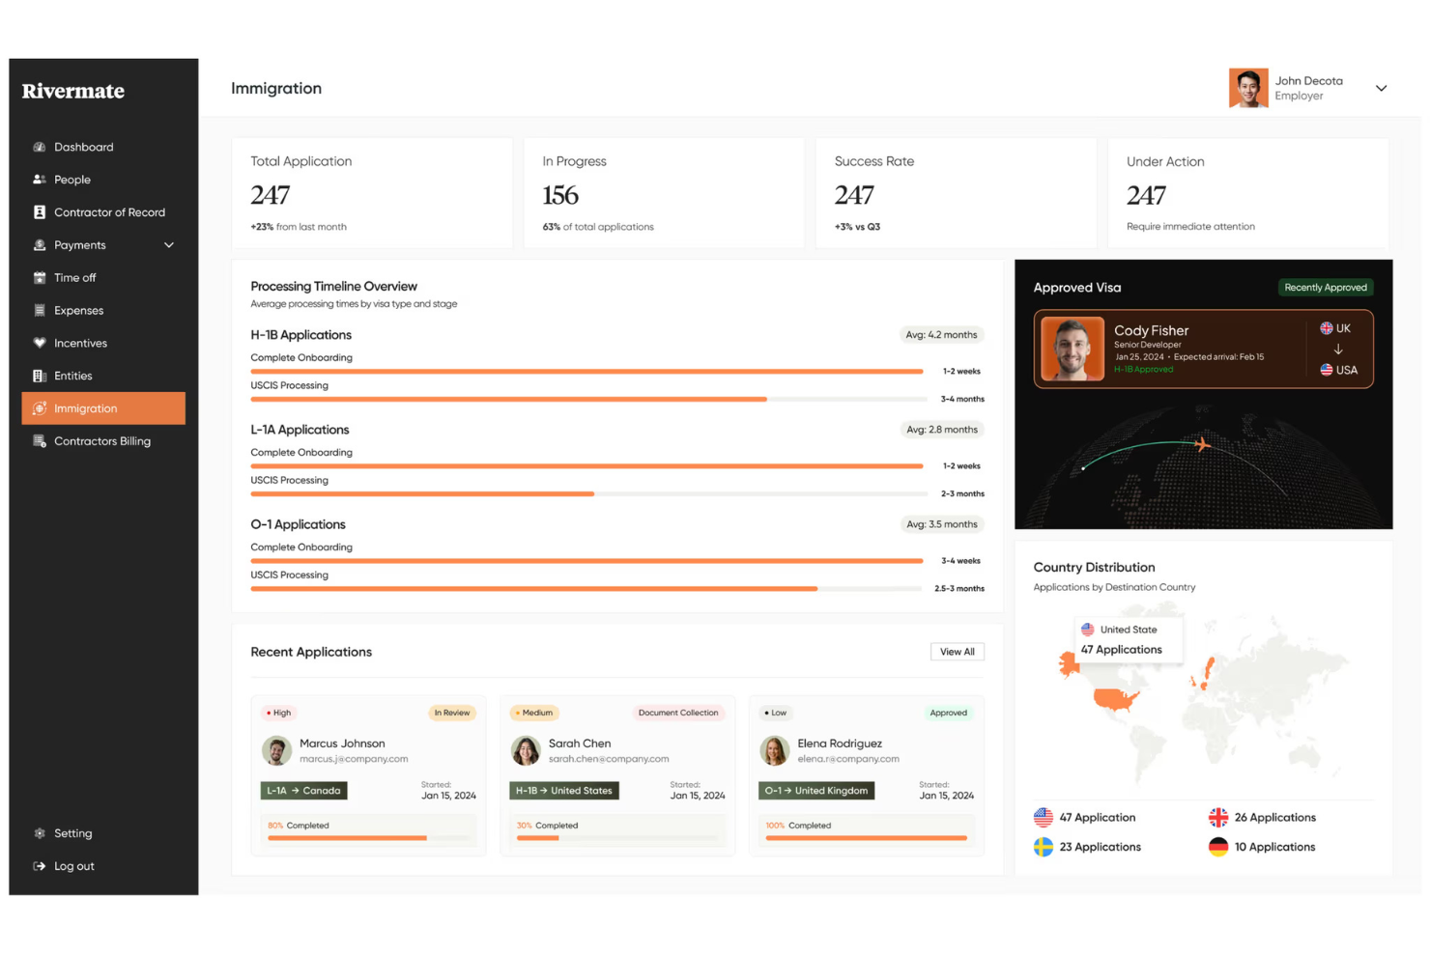Click the Contractors Billing icon

pyautogui.click(x=40, y=441)
